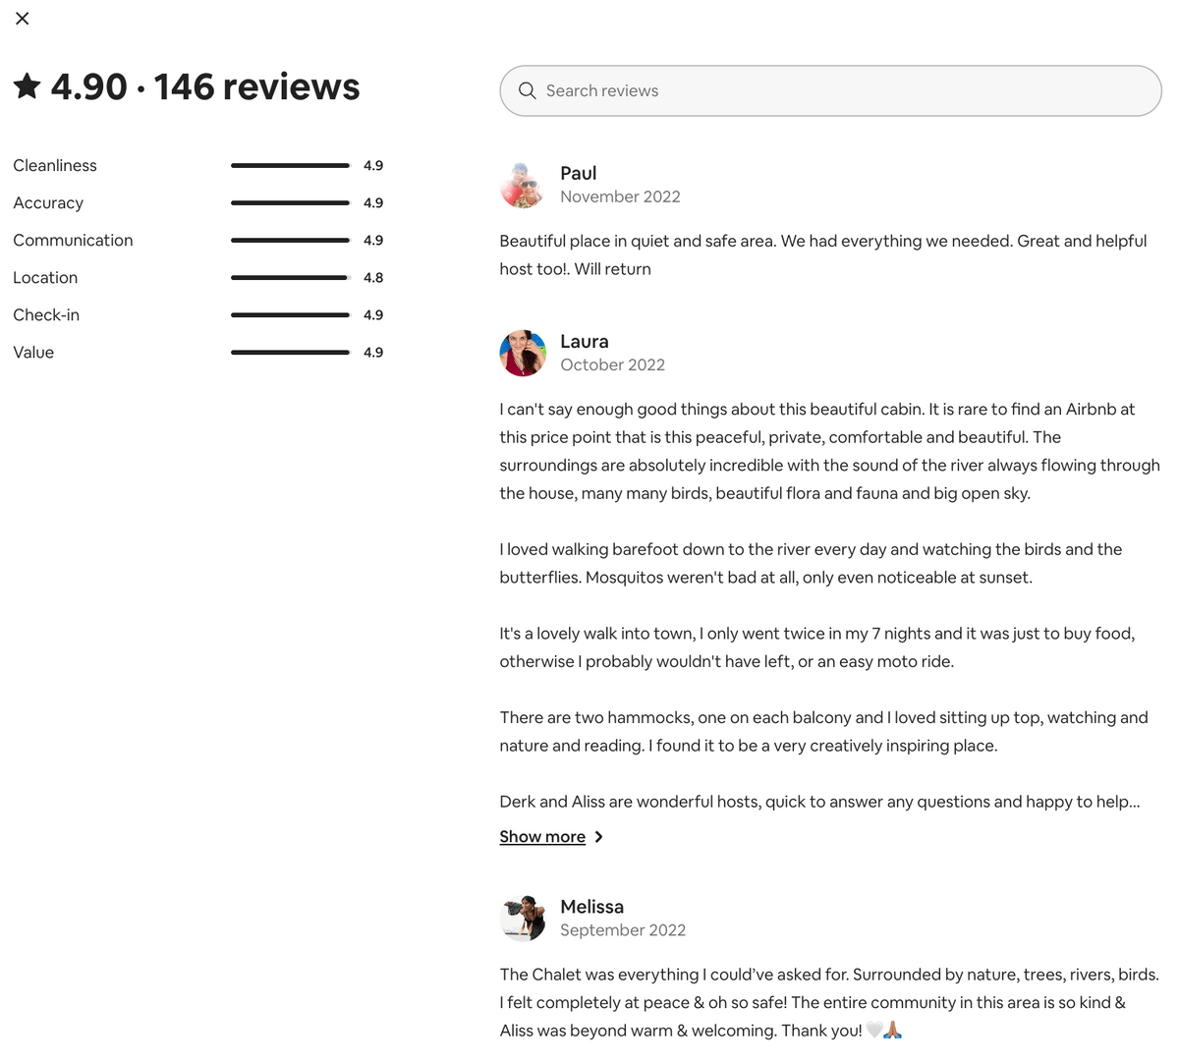The width and height of the screenshot is (1179, 1062).
Task: Click the Cleanliness rating bar
Action: click(x=290, y=166)
